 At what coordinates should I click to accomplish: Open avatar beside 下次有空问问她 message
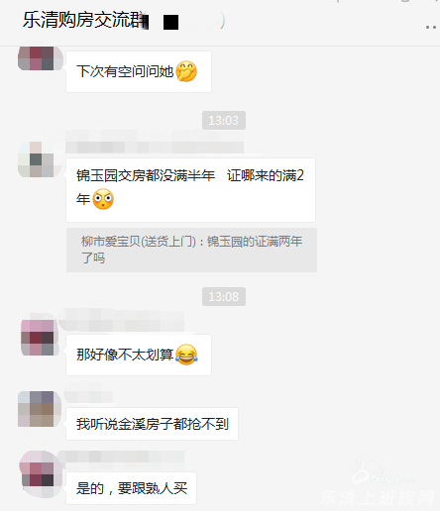pyautogui.click(x=41, y=58)
